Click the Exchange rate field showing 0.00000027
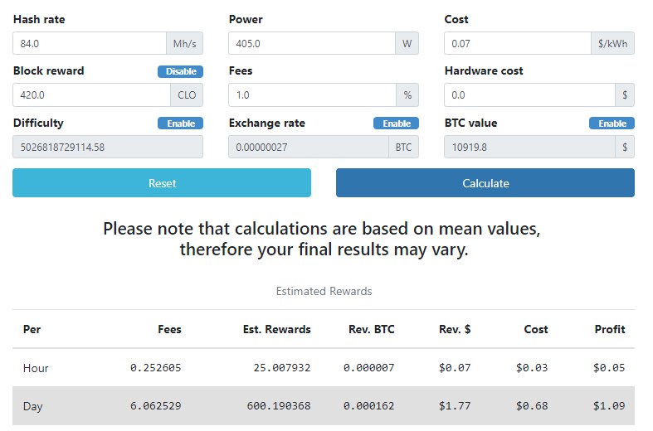 click(309, 147)
